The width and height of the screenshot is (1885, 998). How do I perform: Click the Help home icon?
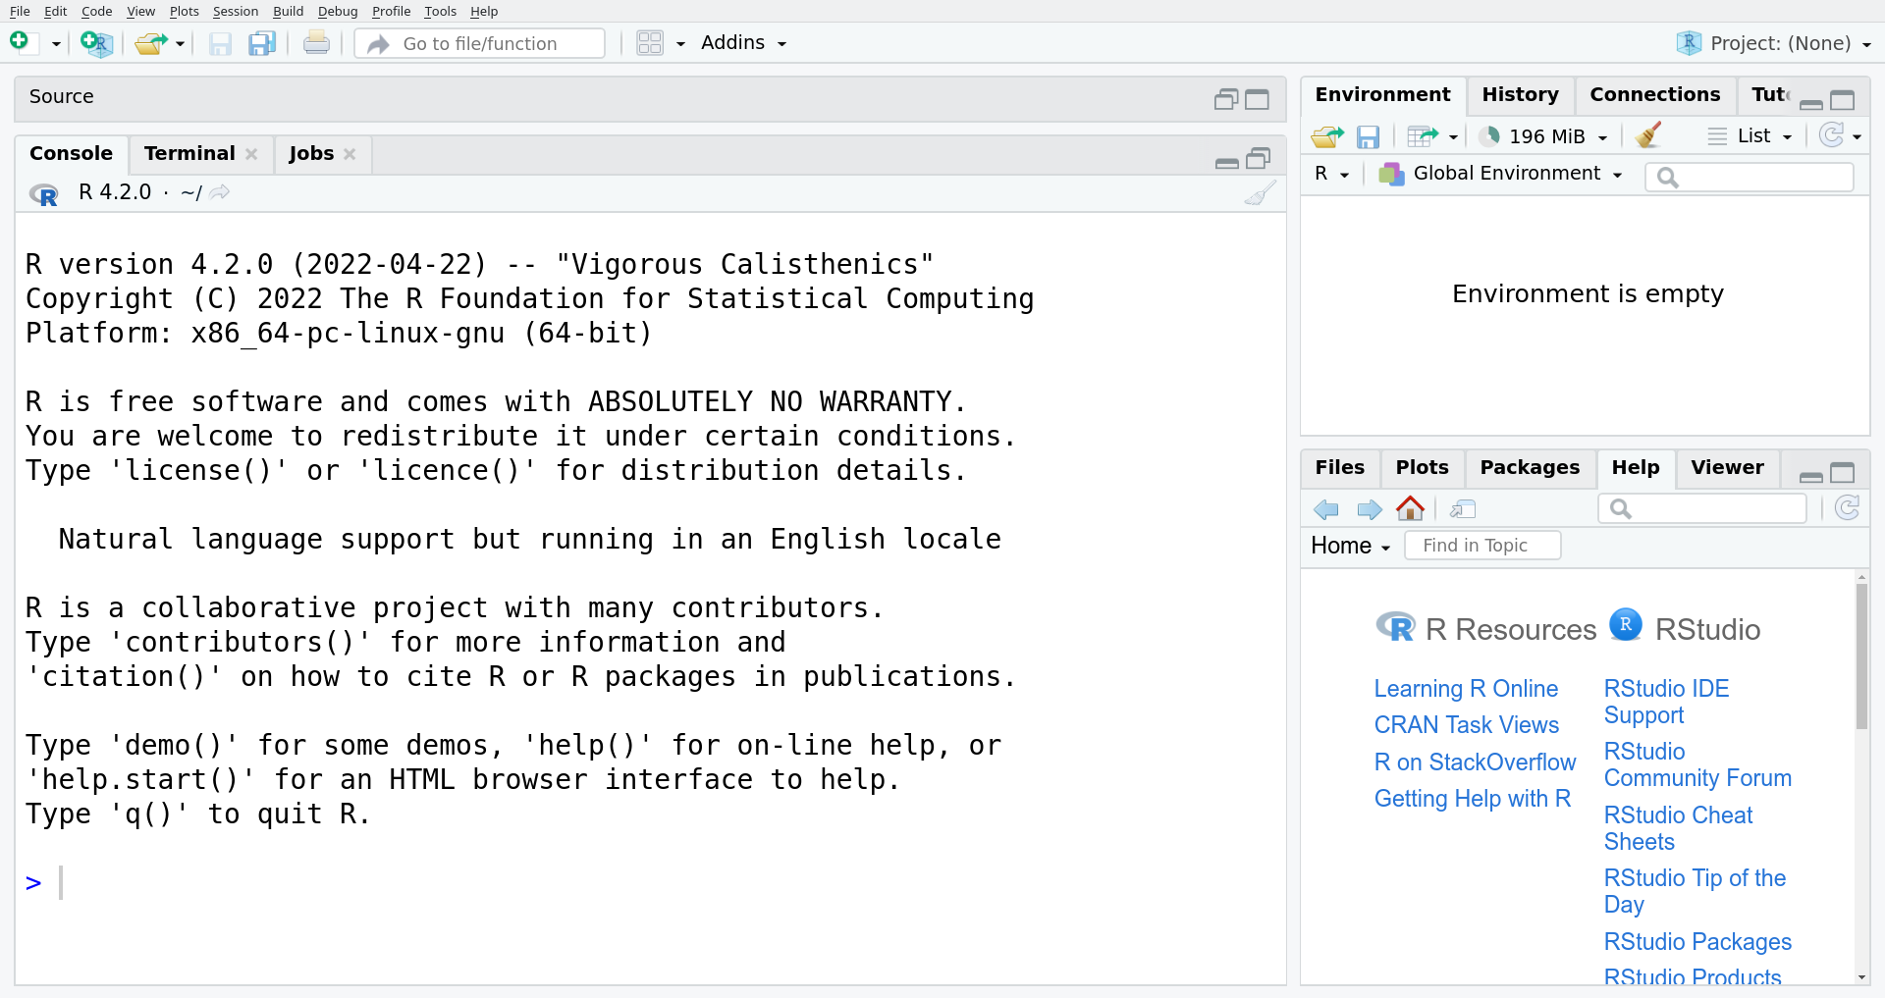(1410, 508)
